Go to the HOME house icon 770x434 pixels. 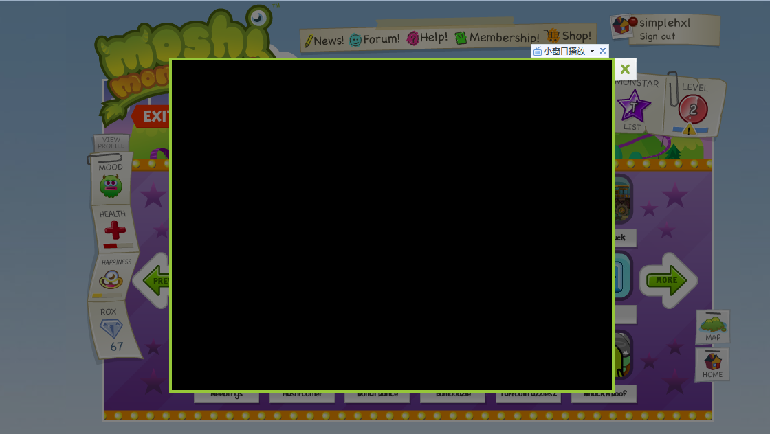[712, 365]
